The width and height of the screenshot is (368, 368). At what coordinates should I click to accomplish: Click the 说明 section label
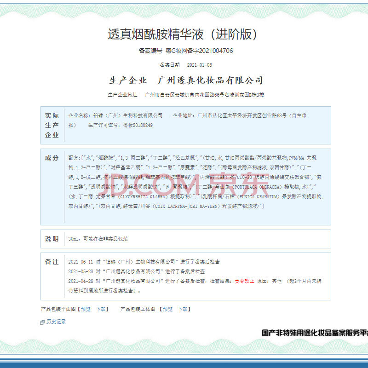coord(52,239)
